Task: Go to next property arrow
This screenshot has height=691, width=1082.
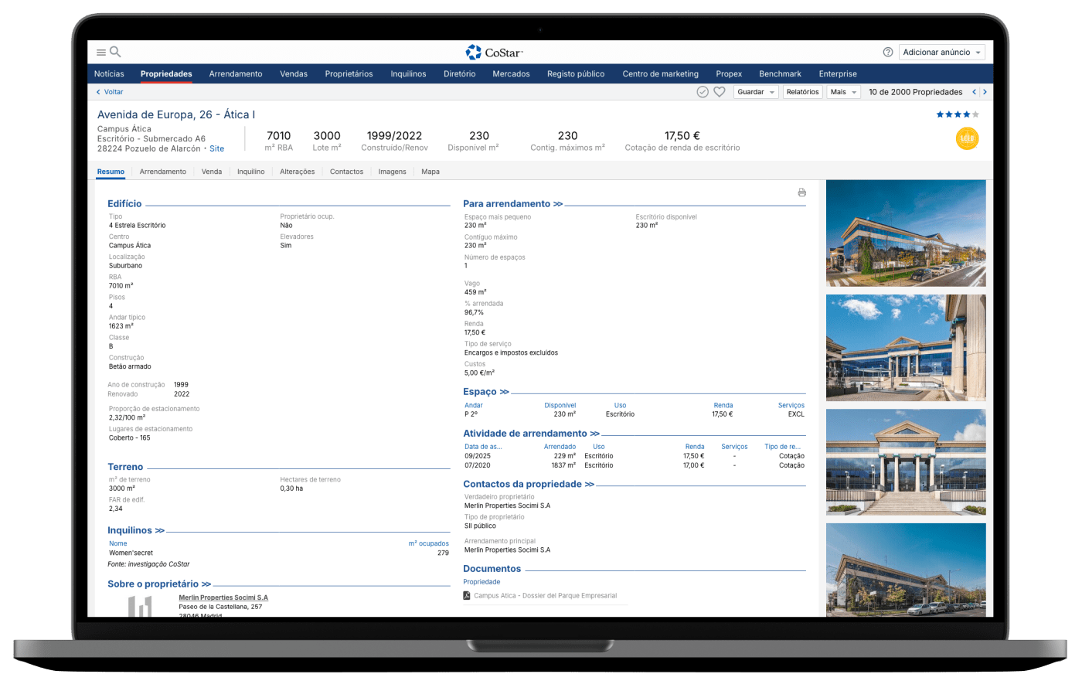Action: pyautogui.click(x=985, y=92)
